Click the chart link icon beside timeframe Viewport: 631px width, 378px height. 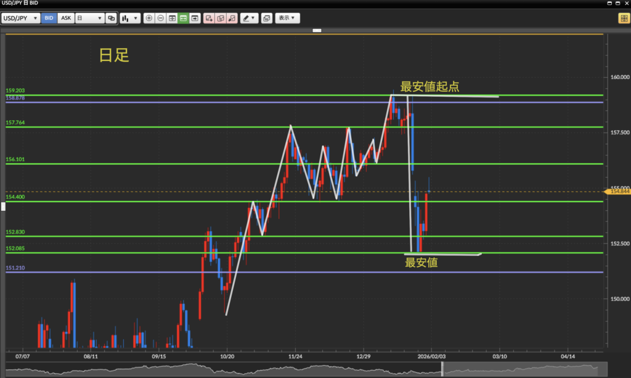click(x=111, y=18)
